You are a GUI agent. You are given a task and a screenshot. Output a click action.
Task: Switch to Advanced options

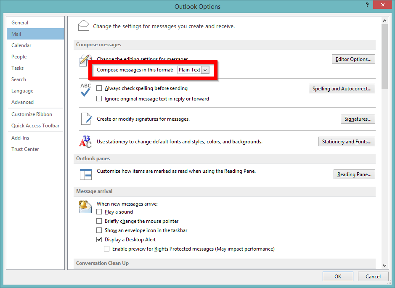35,102
